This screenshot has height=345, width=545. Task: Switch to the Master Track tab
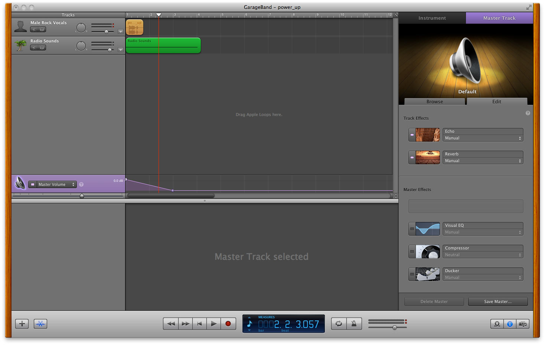pyautogui.click(x=499, y=18)
